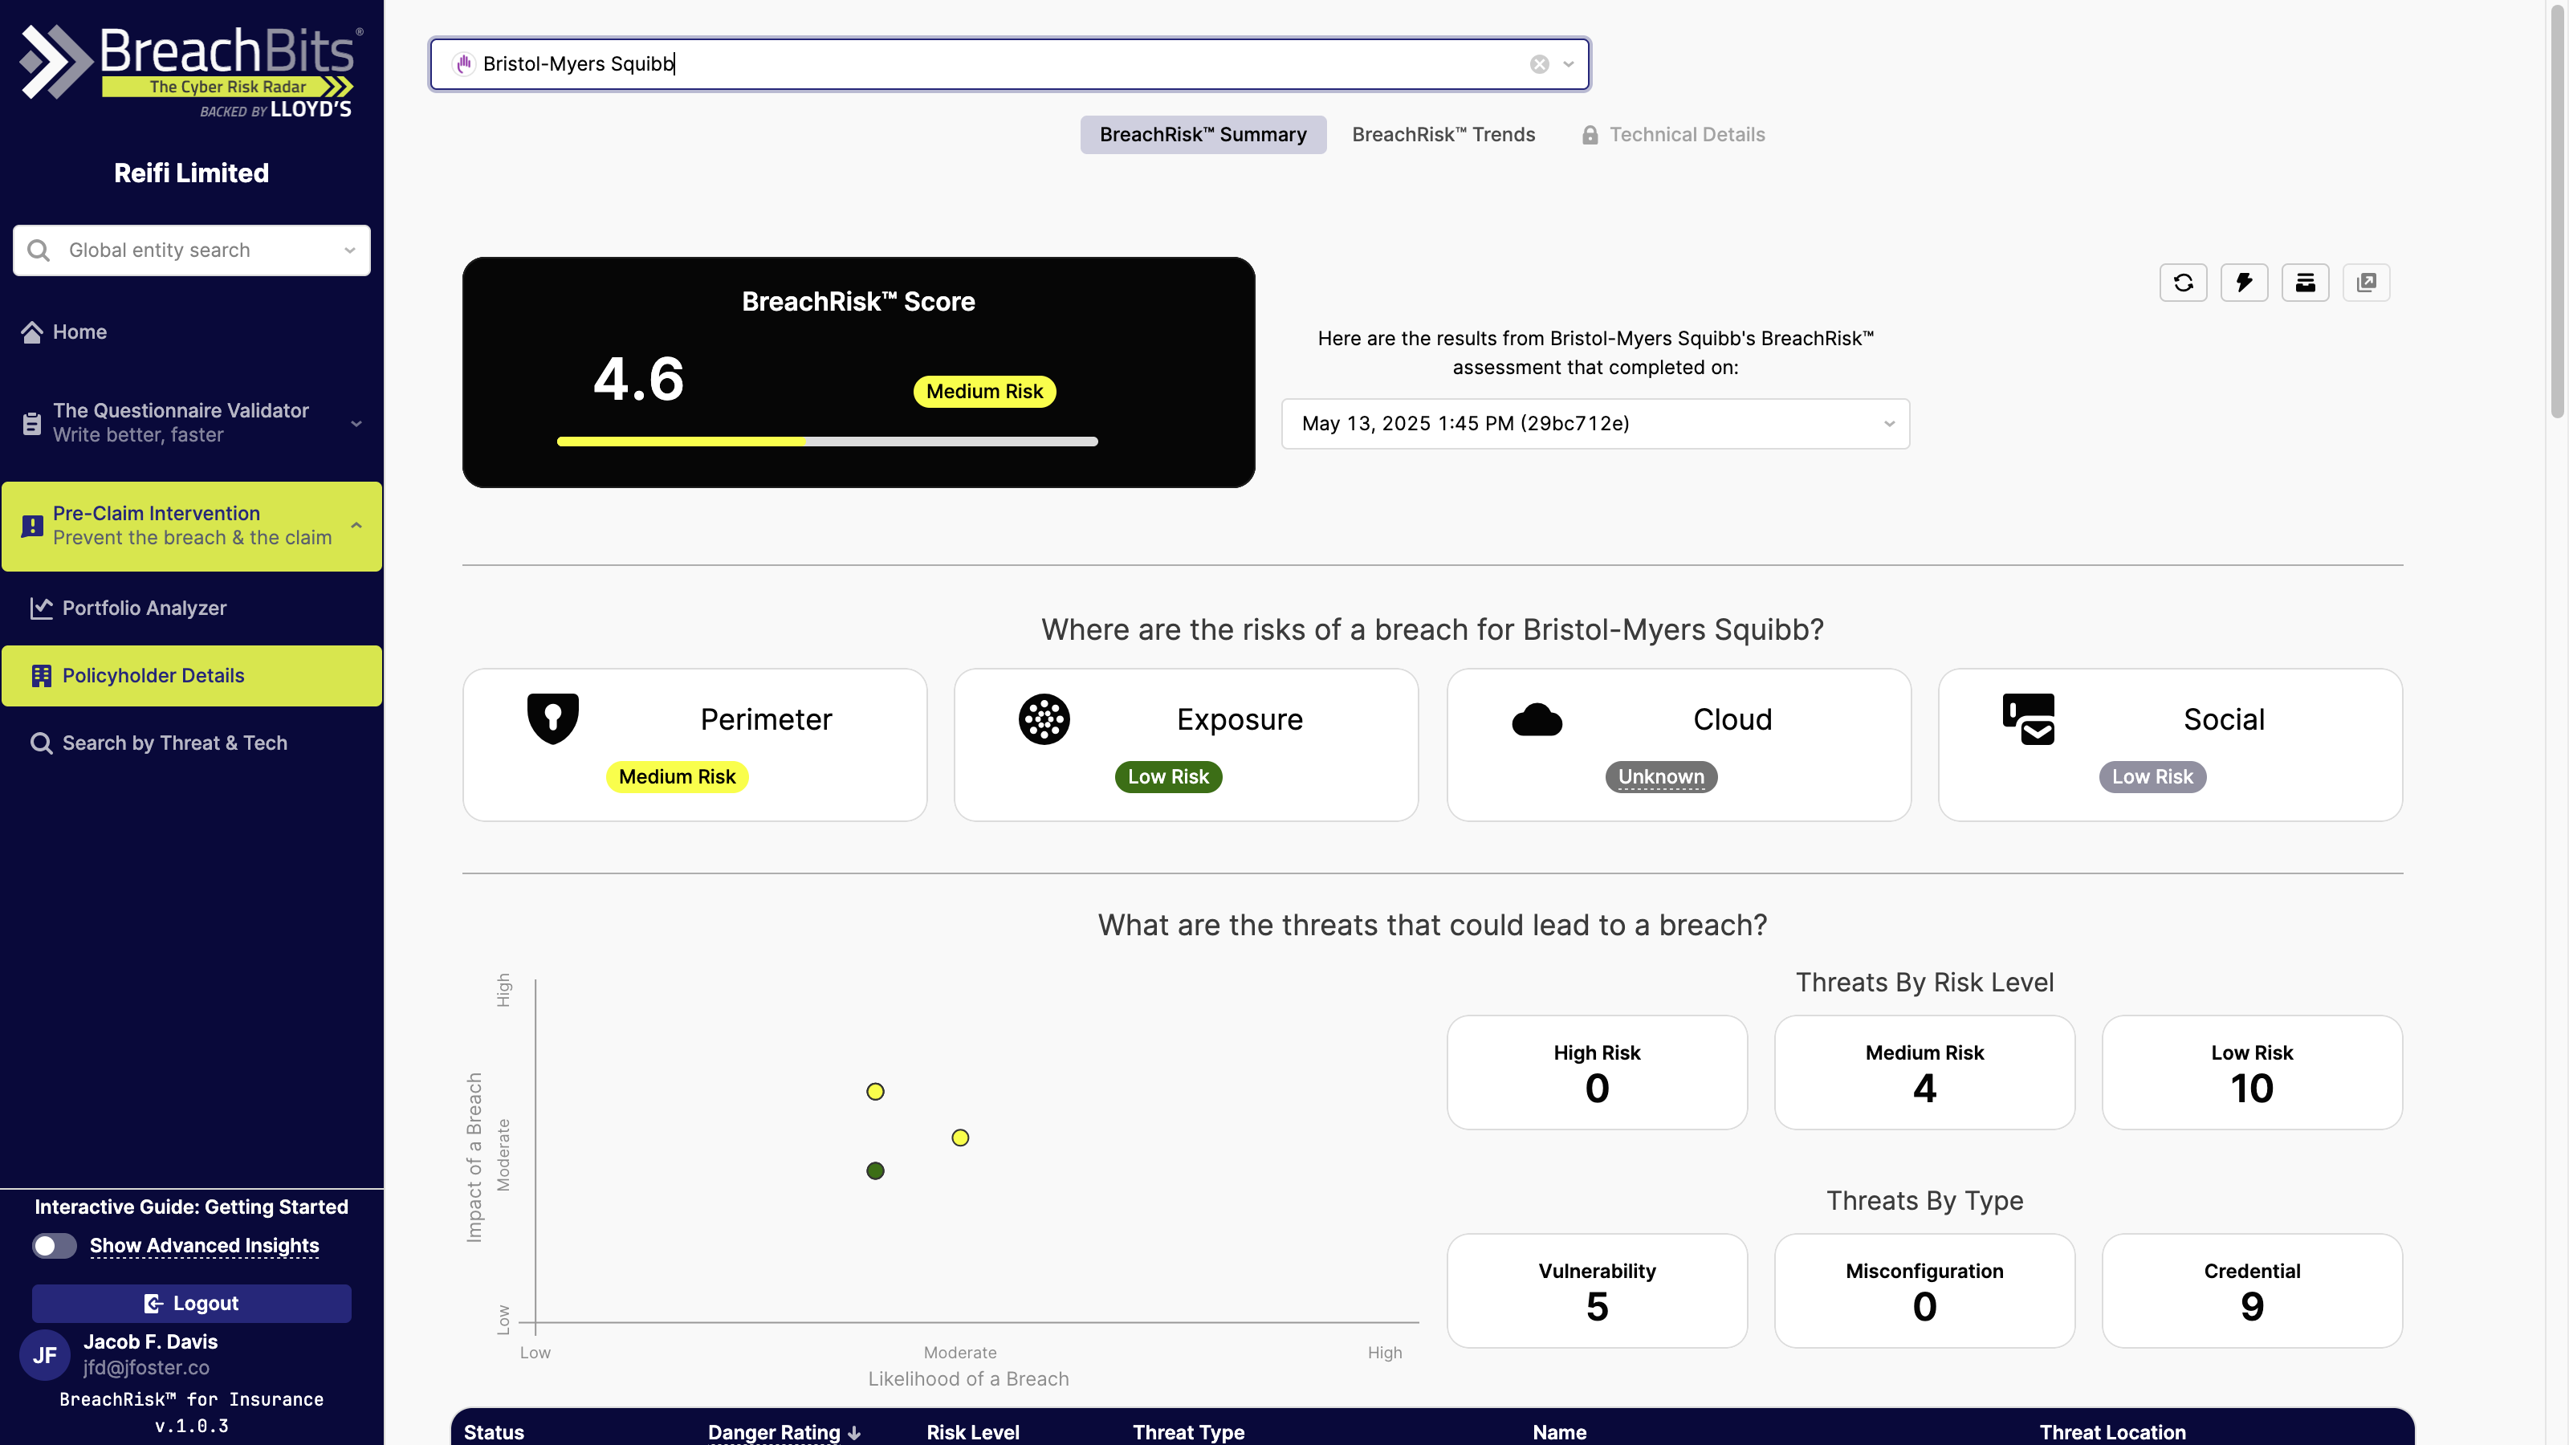Click the Cloud risk category icon
This screenshot has width=2569, height=1445.
(x=1537, y=719)
